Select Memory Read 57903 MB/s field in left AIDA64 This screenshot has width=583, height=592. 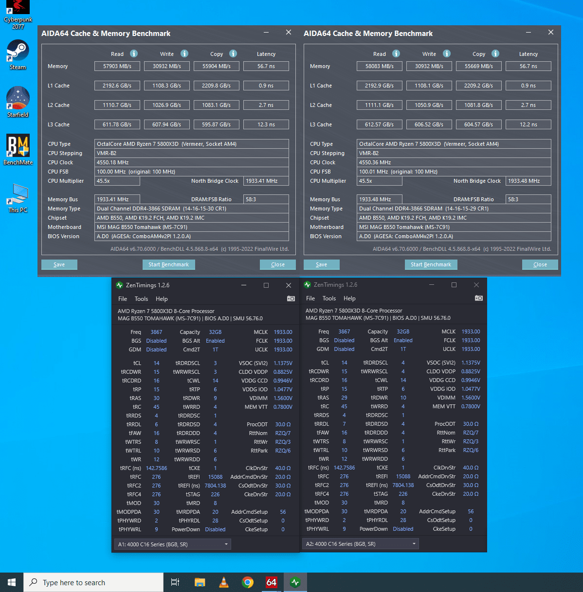(x=117, y=66)
